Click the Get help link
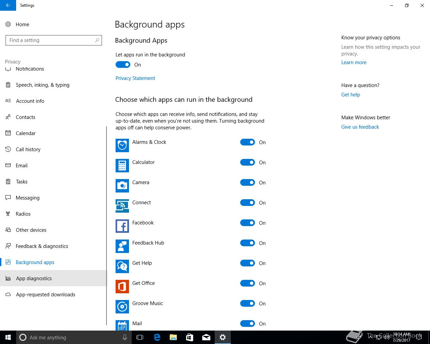 coord(351,95)
